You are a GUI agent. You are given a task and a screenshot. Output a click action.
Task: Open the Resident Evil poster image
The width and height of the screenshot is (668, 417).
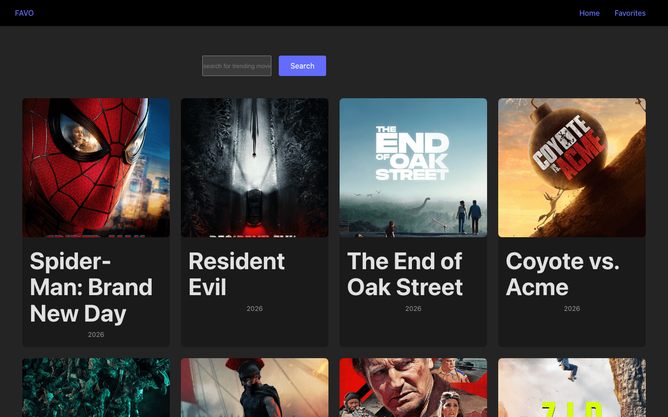255,168
